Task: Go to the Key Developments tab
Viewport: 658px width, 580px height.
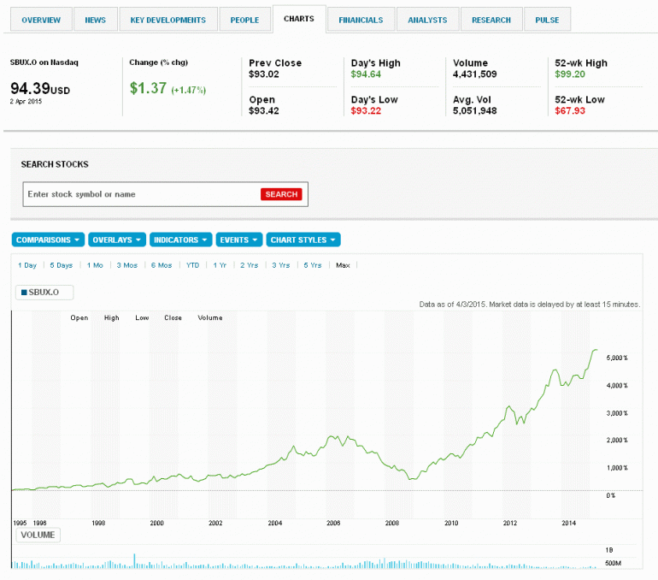Action: pyautogui.click(x=168, y=20)
